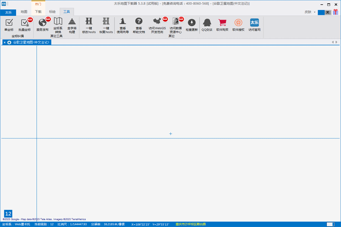The image size is (341, 227).
Task: Click the 分辨率 38.2185米/像素 status text
Action: tap(108, 224)
